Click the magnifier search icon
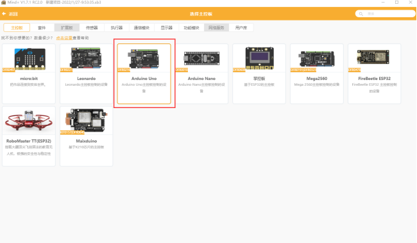 [x=361, y=14]
